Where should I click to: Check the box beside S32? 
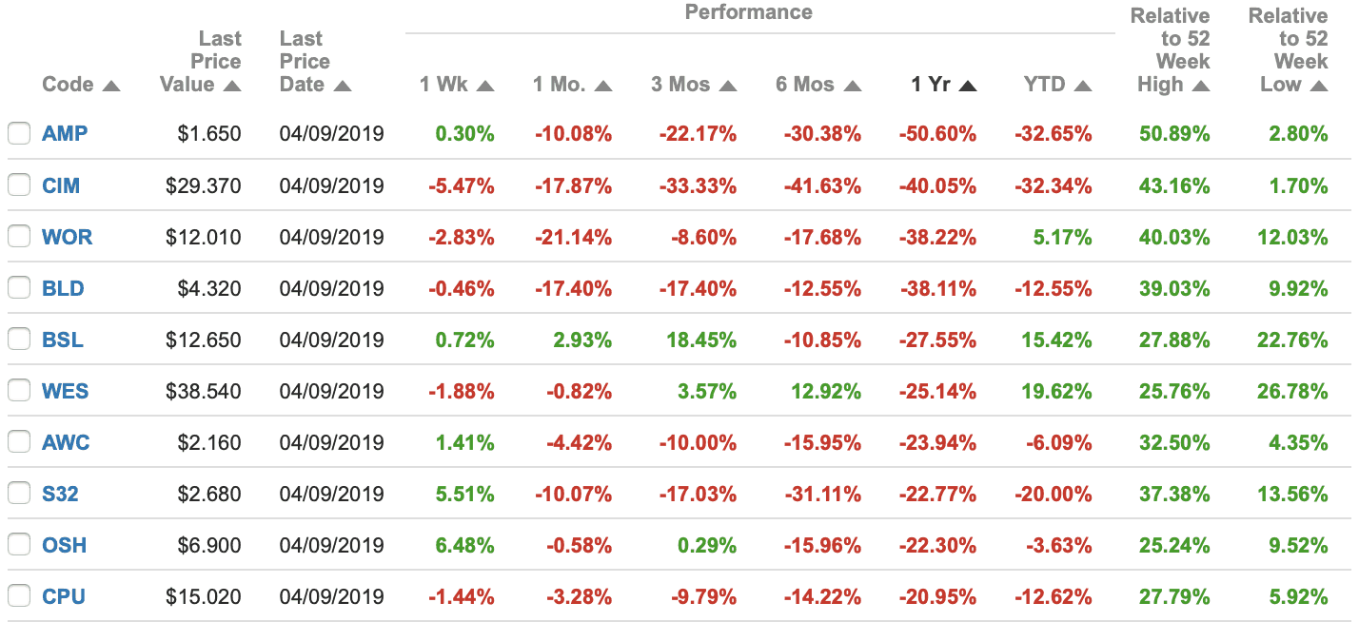(x=19, y=494)
